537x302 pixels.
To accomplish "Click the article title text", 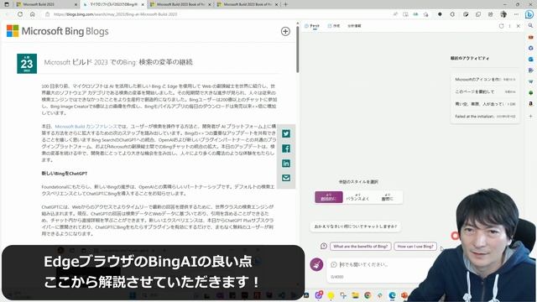I will (x=118, y=62).
